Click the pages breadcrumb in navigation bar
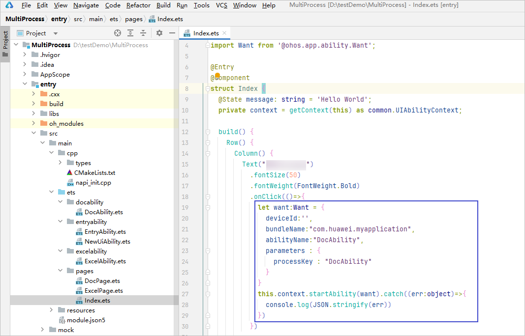 click(x=133, y=19)
